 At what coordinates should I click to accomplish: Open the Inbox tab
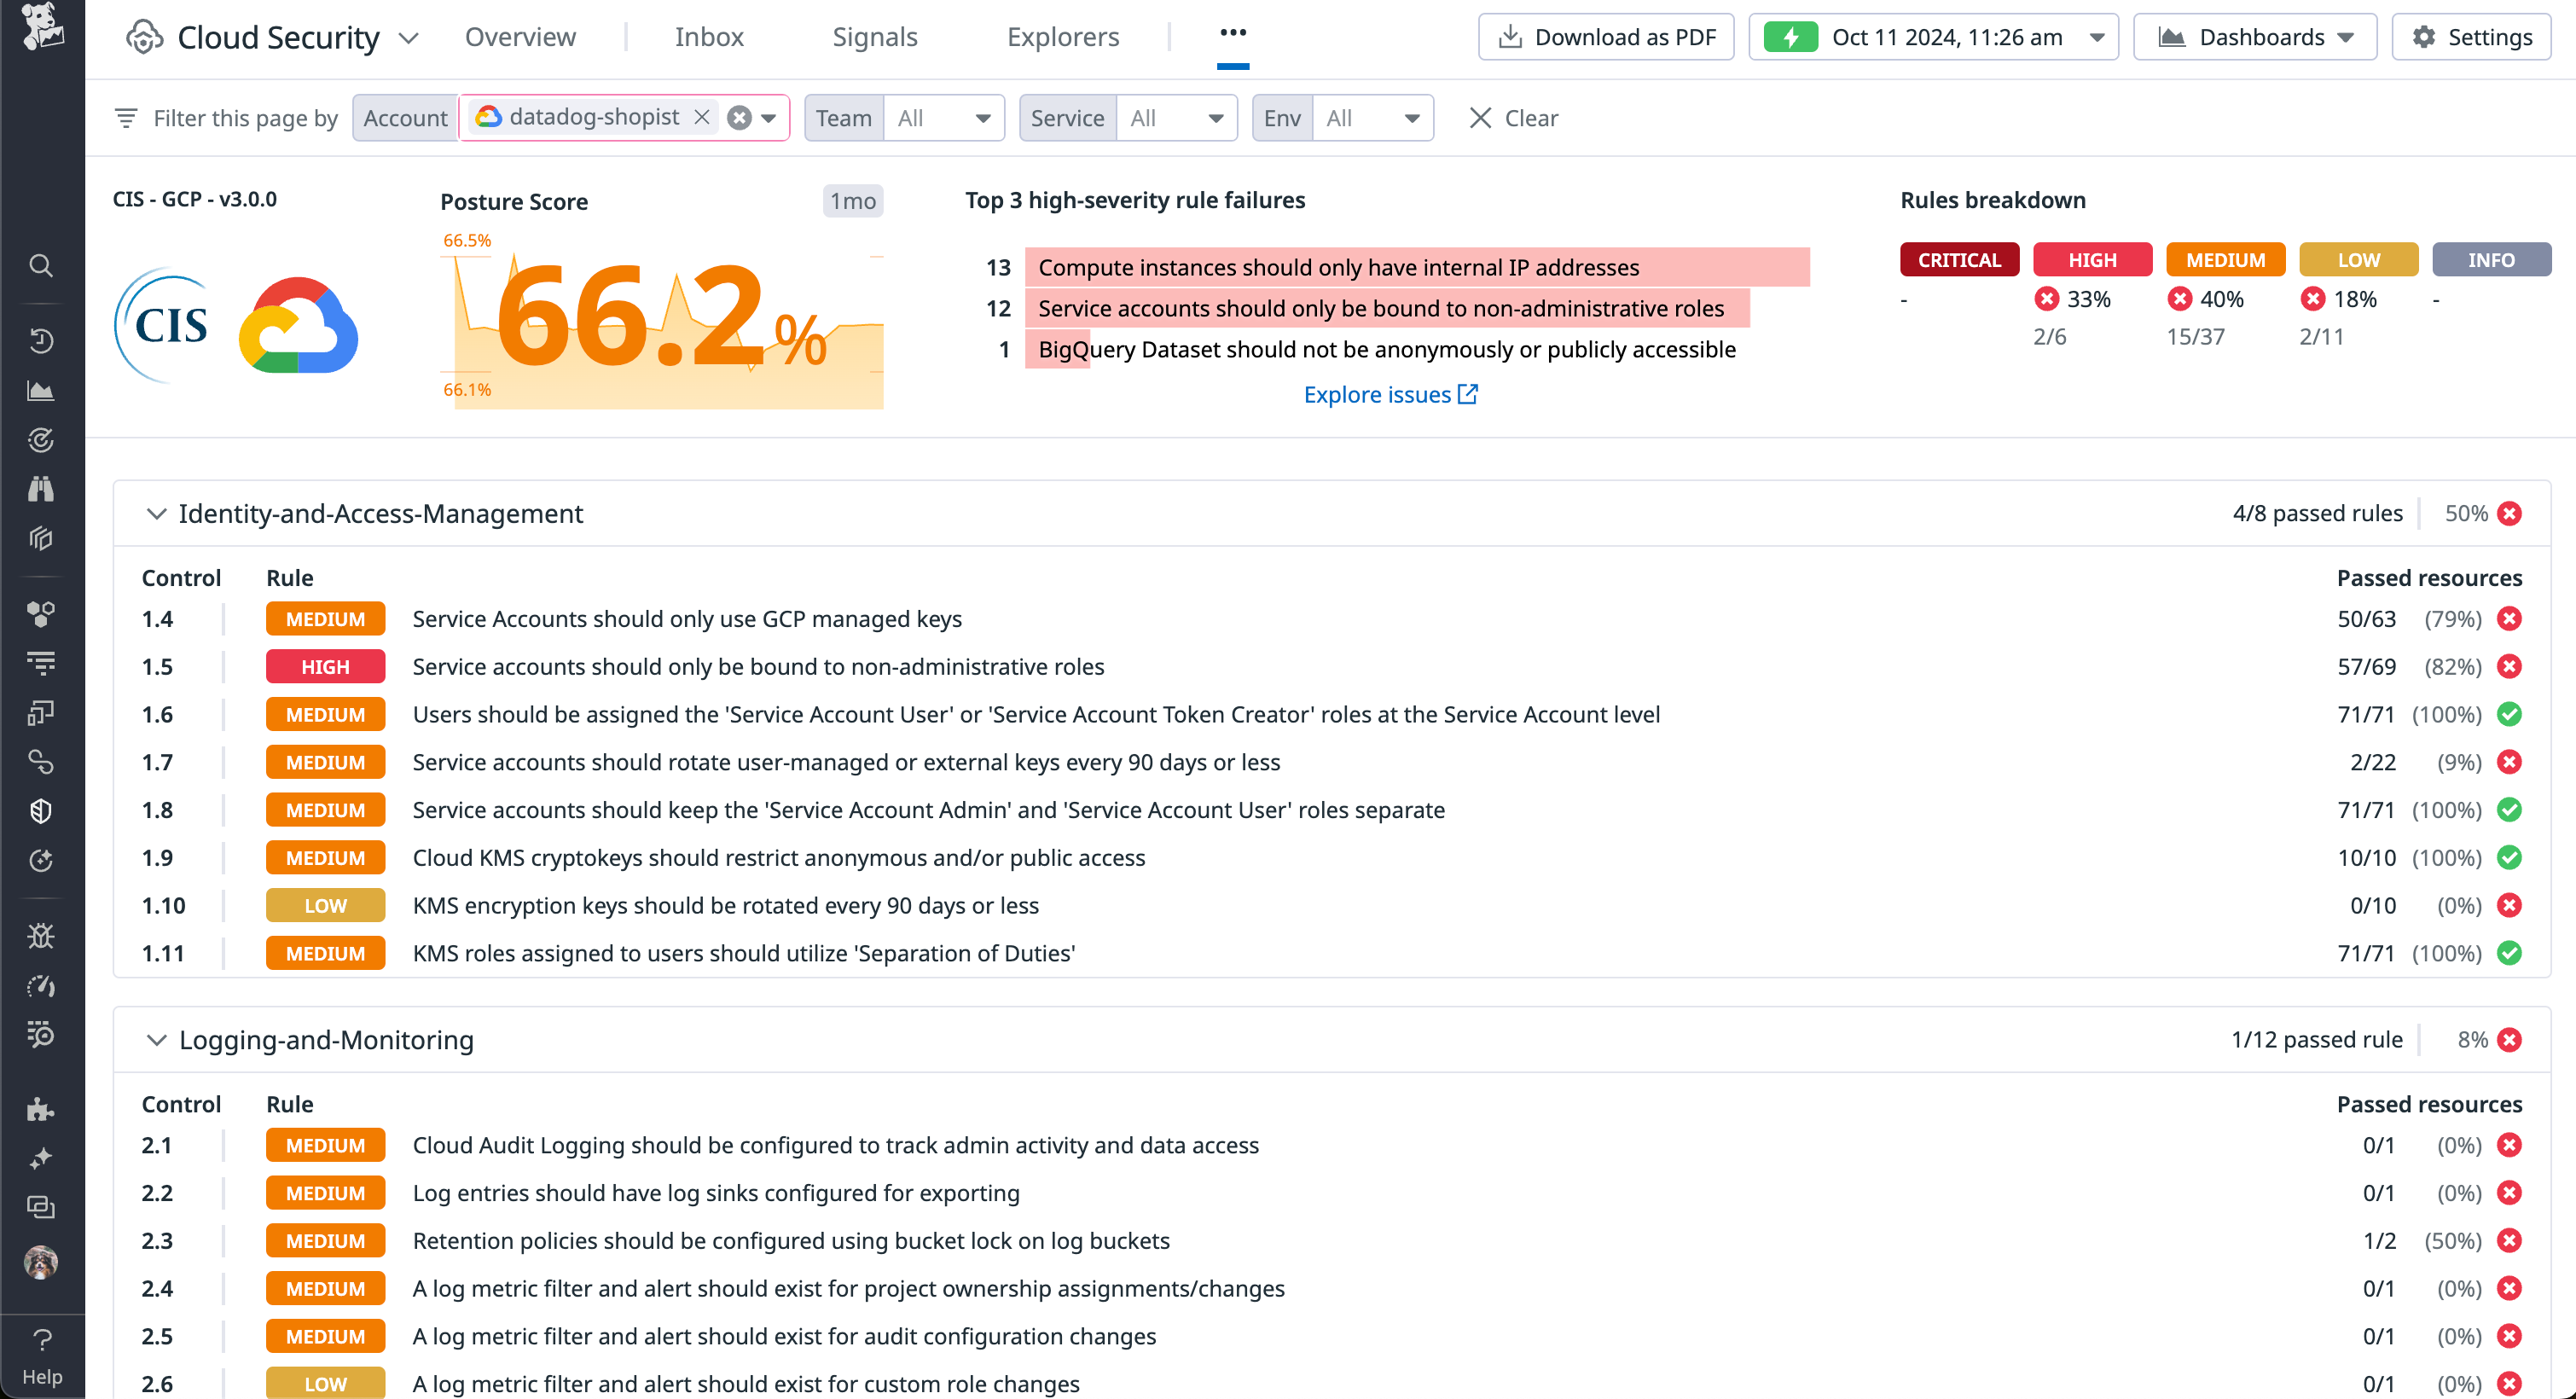[709, 37]
